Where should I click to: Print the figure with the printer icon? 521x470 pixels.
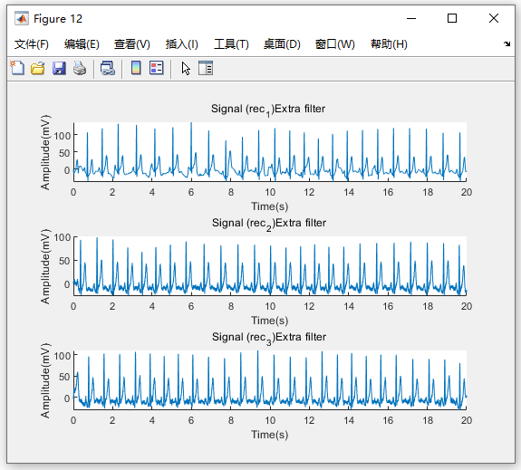[80, 68]
